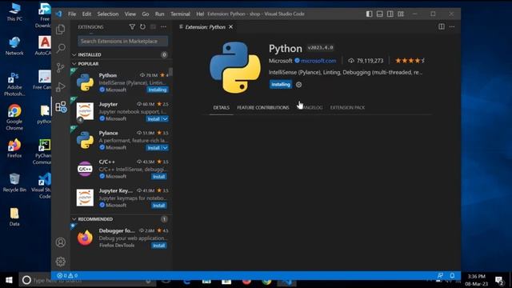This screenshot has height=288, width=512.
Task: Open the Windows action center icon
Action: [x=498, y=280]
